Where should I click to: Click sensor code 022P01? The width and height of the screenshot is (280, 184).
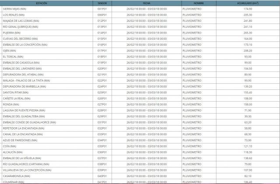[102, 80]
